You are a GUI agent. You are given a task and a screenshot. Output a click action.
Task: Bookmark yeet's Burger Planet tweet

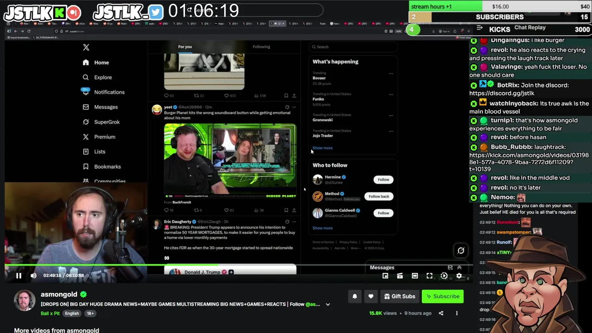click(x=286, y=210)
